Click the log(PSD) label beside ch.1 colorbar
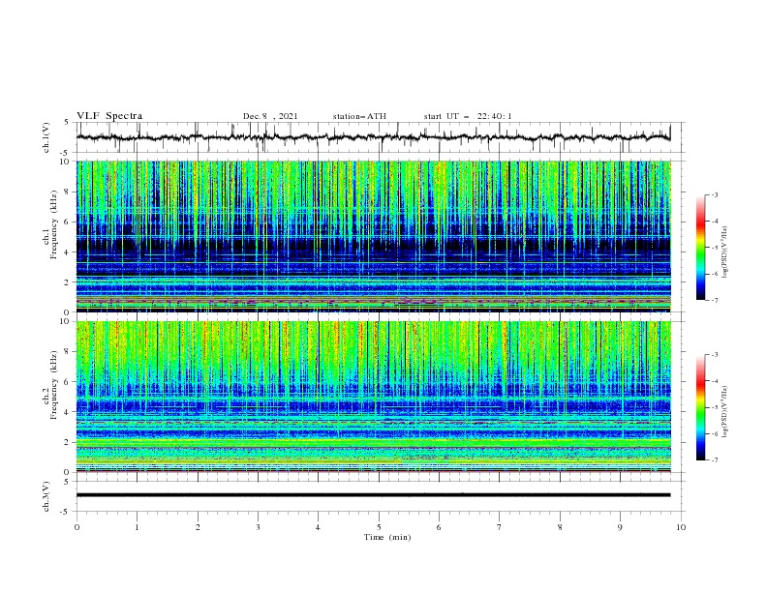This screenshot has height=592, width=767. (x=724, y=252)
